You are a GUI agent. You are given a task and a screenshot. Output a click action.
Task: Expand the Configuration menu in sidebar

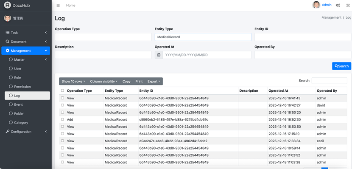(25, 132)
